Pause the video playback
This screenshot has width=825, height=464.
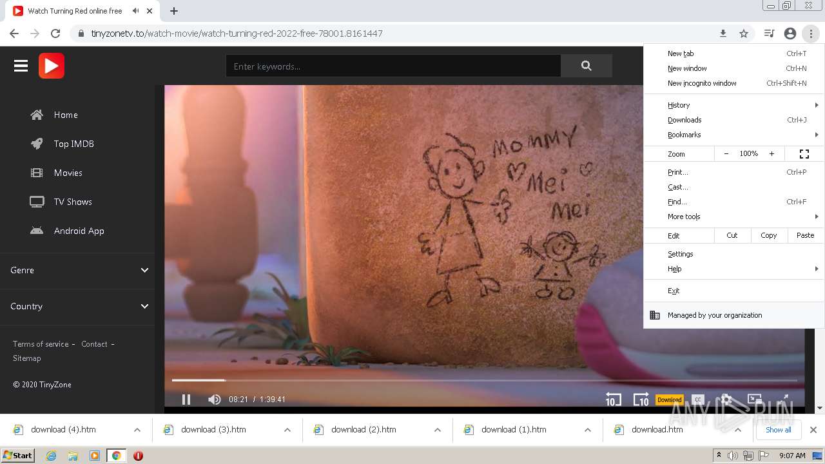pos(186,400)
